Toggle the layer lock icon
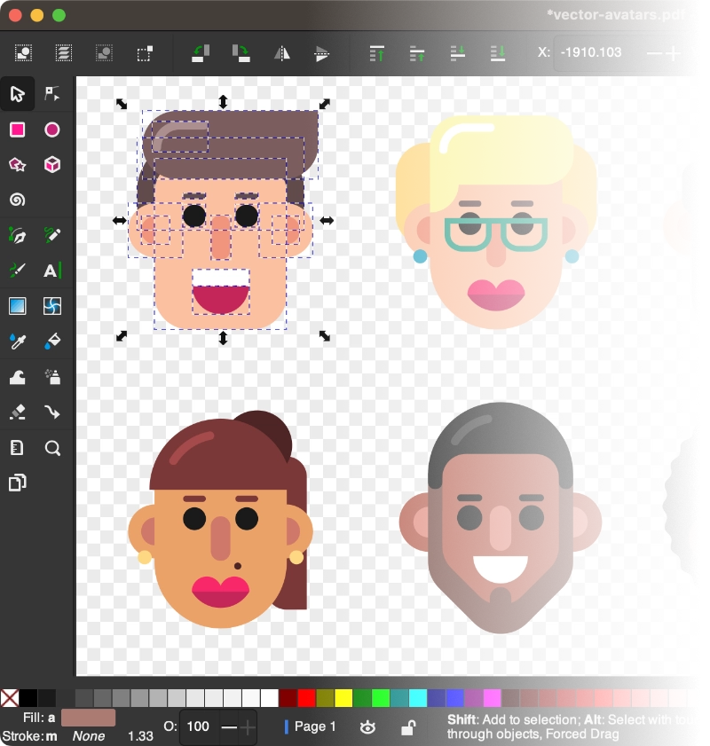Image resolution: width=710 pixels, height=746 pixels. click(407, 727)
